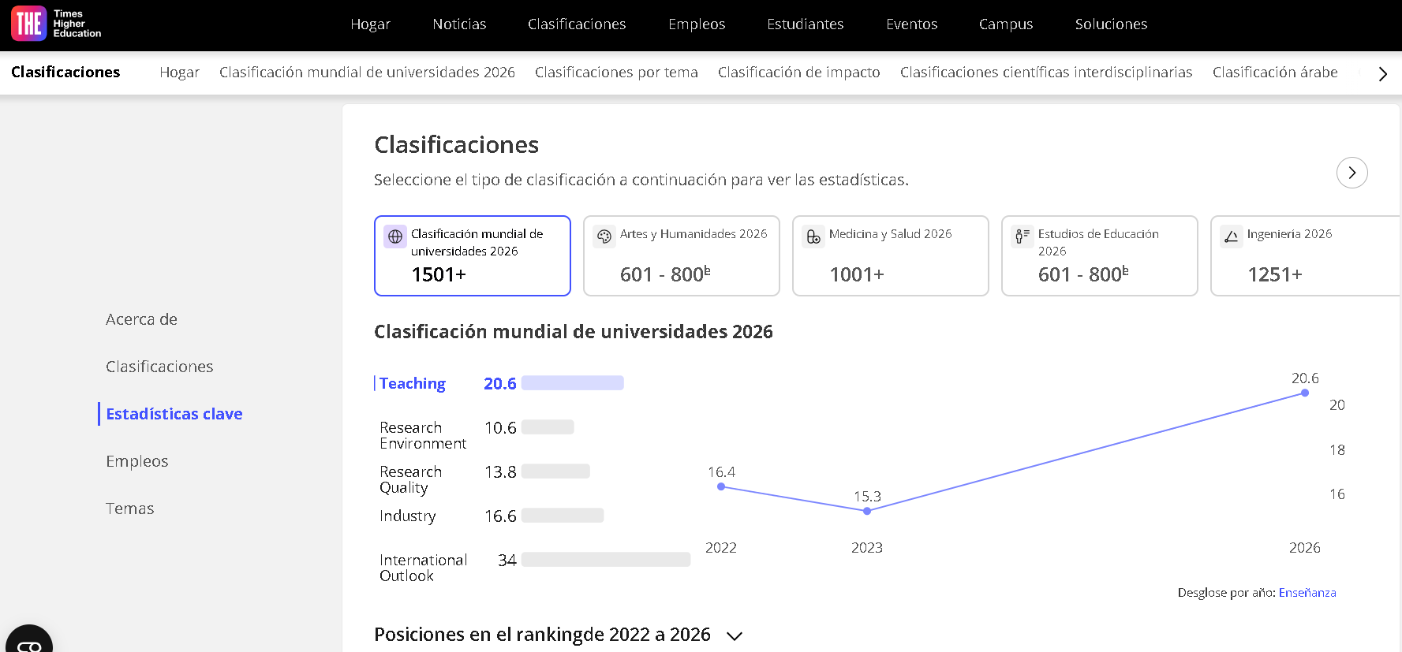Click the globe icon on World University Rankings card
Viewport: 1402px width, 652px height.
[395, 237]
